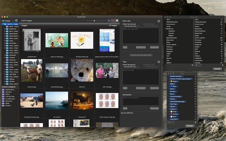This screenshot has height=141, width=226.
Task: Toggle the red pin icon in toolbar
Action: [x=113, y=21]
